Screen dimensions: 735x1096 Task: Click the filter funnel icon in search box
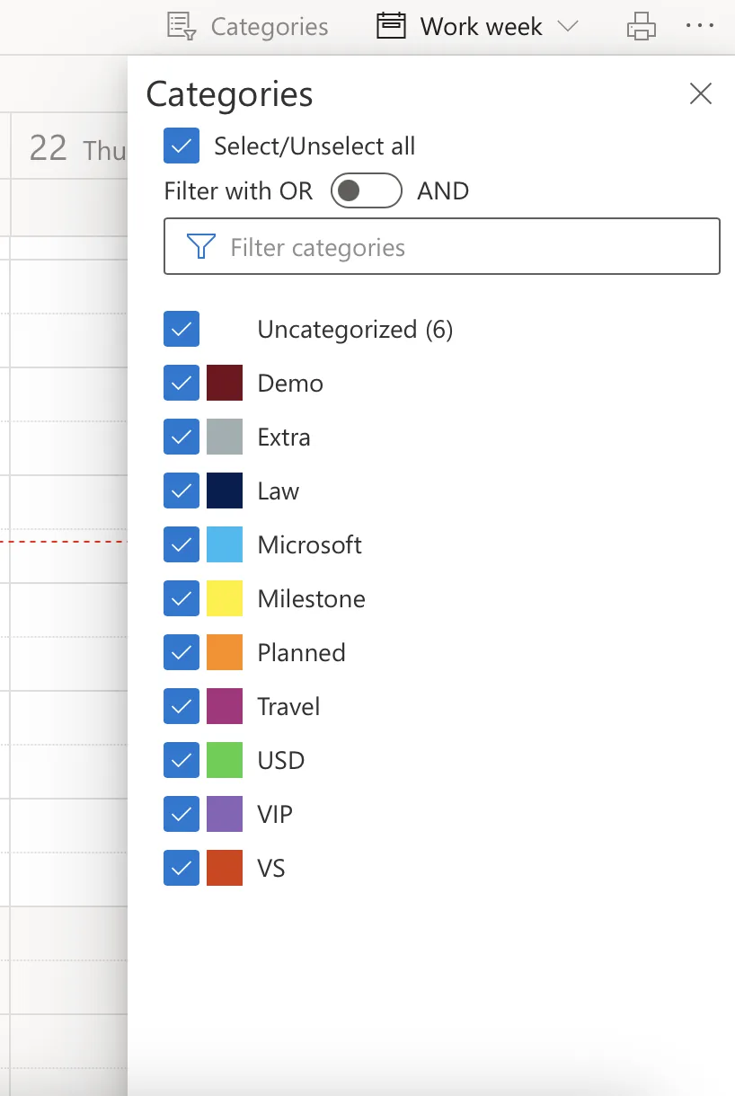coord(201,246)
